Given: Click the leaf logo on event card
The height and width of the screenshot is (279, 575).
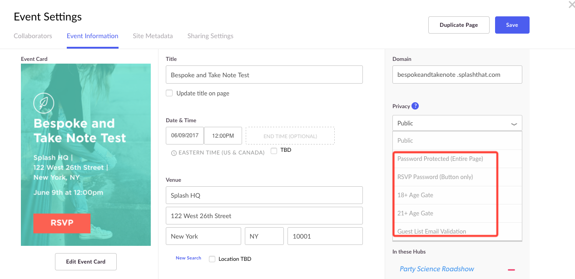Looking at the screenshot, I should [x=44, y=104].
